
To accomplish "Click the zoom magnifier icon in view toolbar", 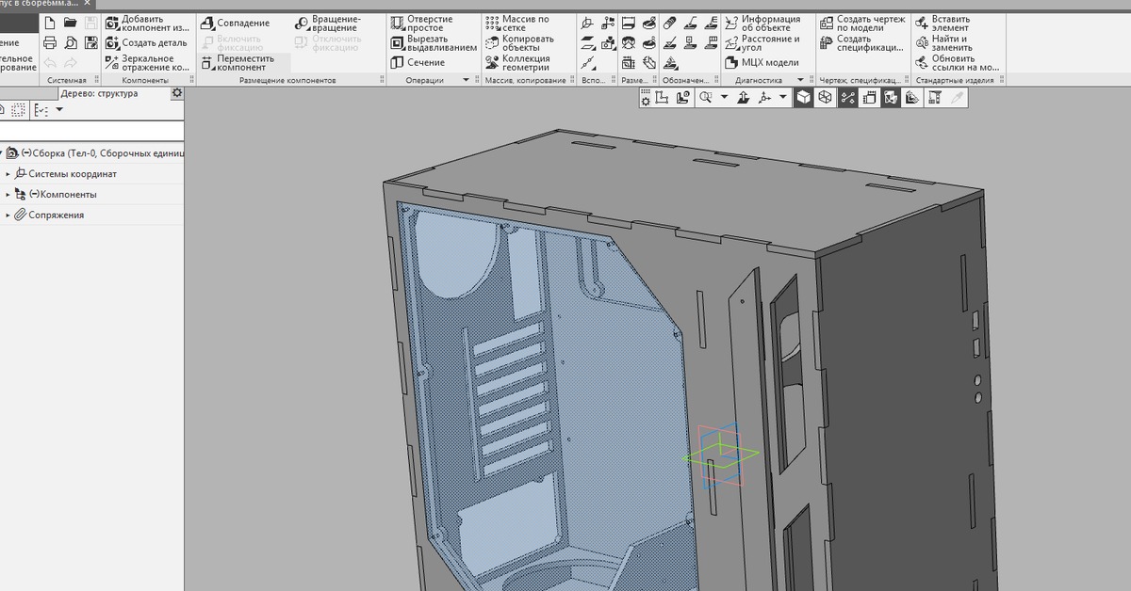I will pyautogui.click(x=705, y=97).
